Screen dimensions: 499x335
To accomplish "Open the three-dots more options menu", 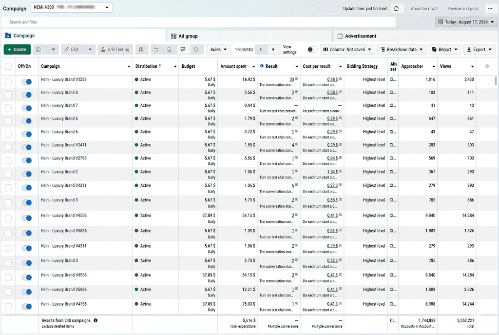I will pyautogui.click(x=490, y=9).
